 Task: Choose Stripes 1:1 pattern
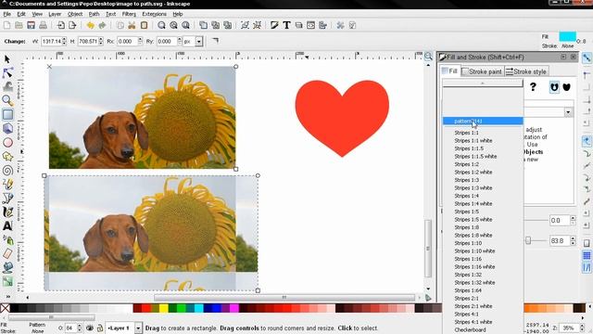(x=466, y=133)
